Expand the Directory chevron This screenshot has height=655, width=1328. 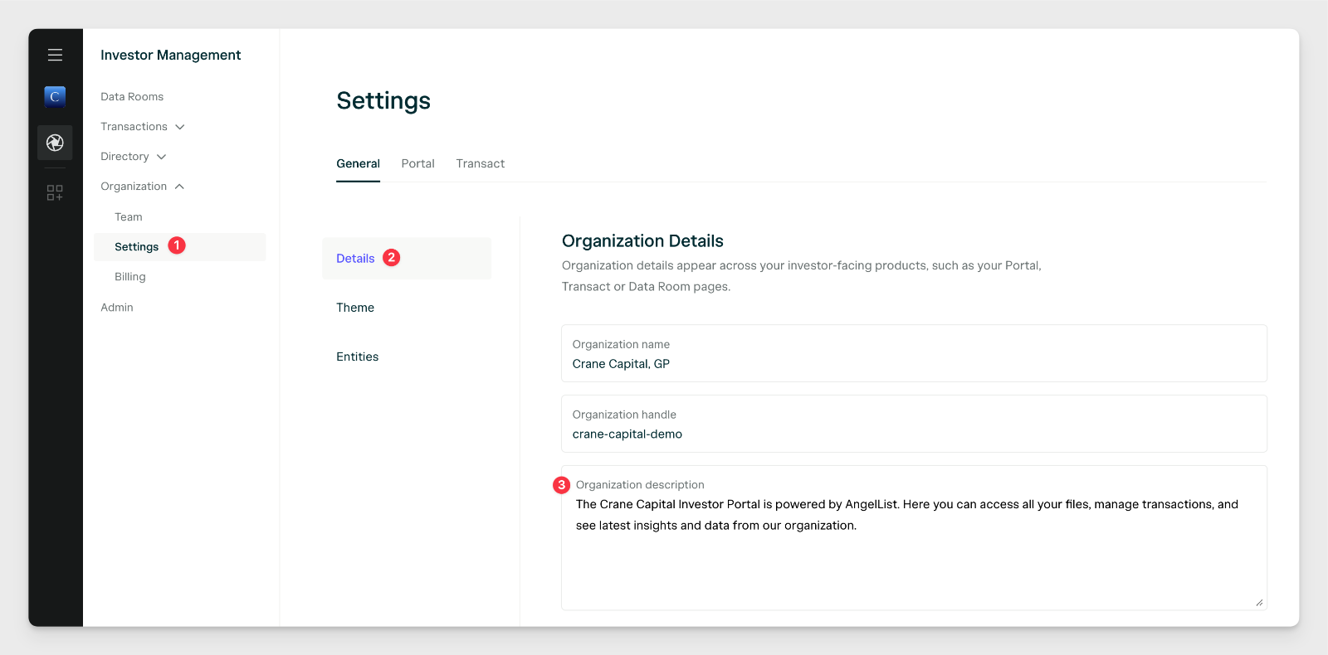(162, 157)
